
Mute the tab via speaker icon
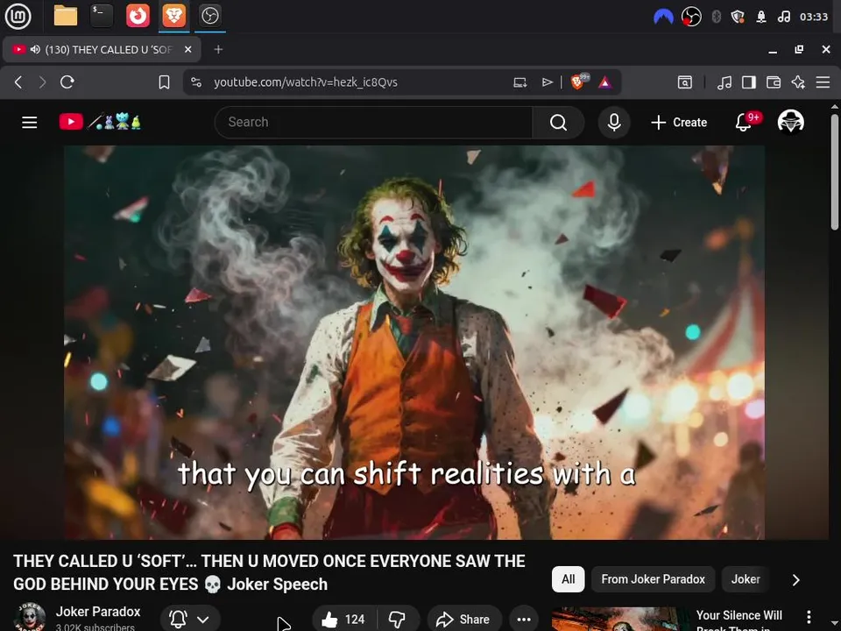point(35,49)
